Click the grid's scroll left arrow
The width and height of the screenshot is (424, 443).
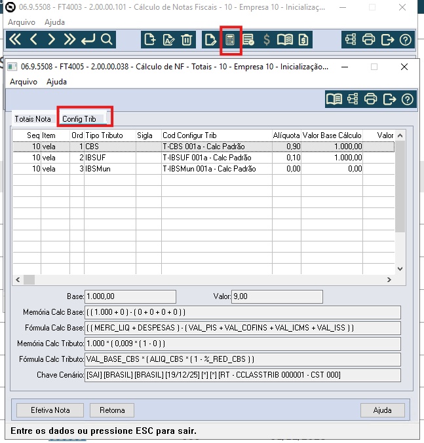point(18,279)
